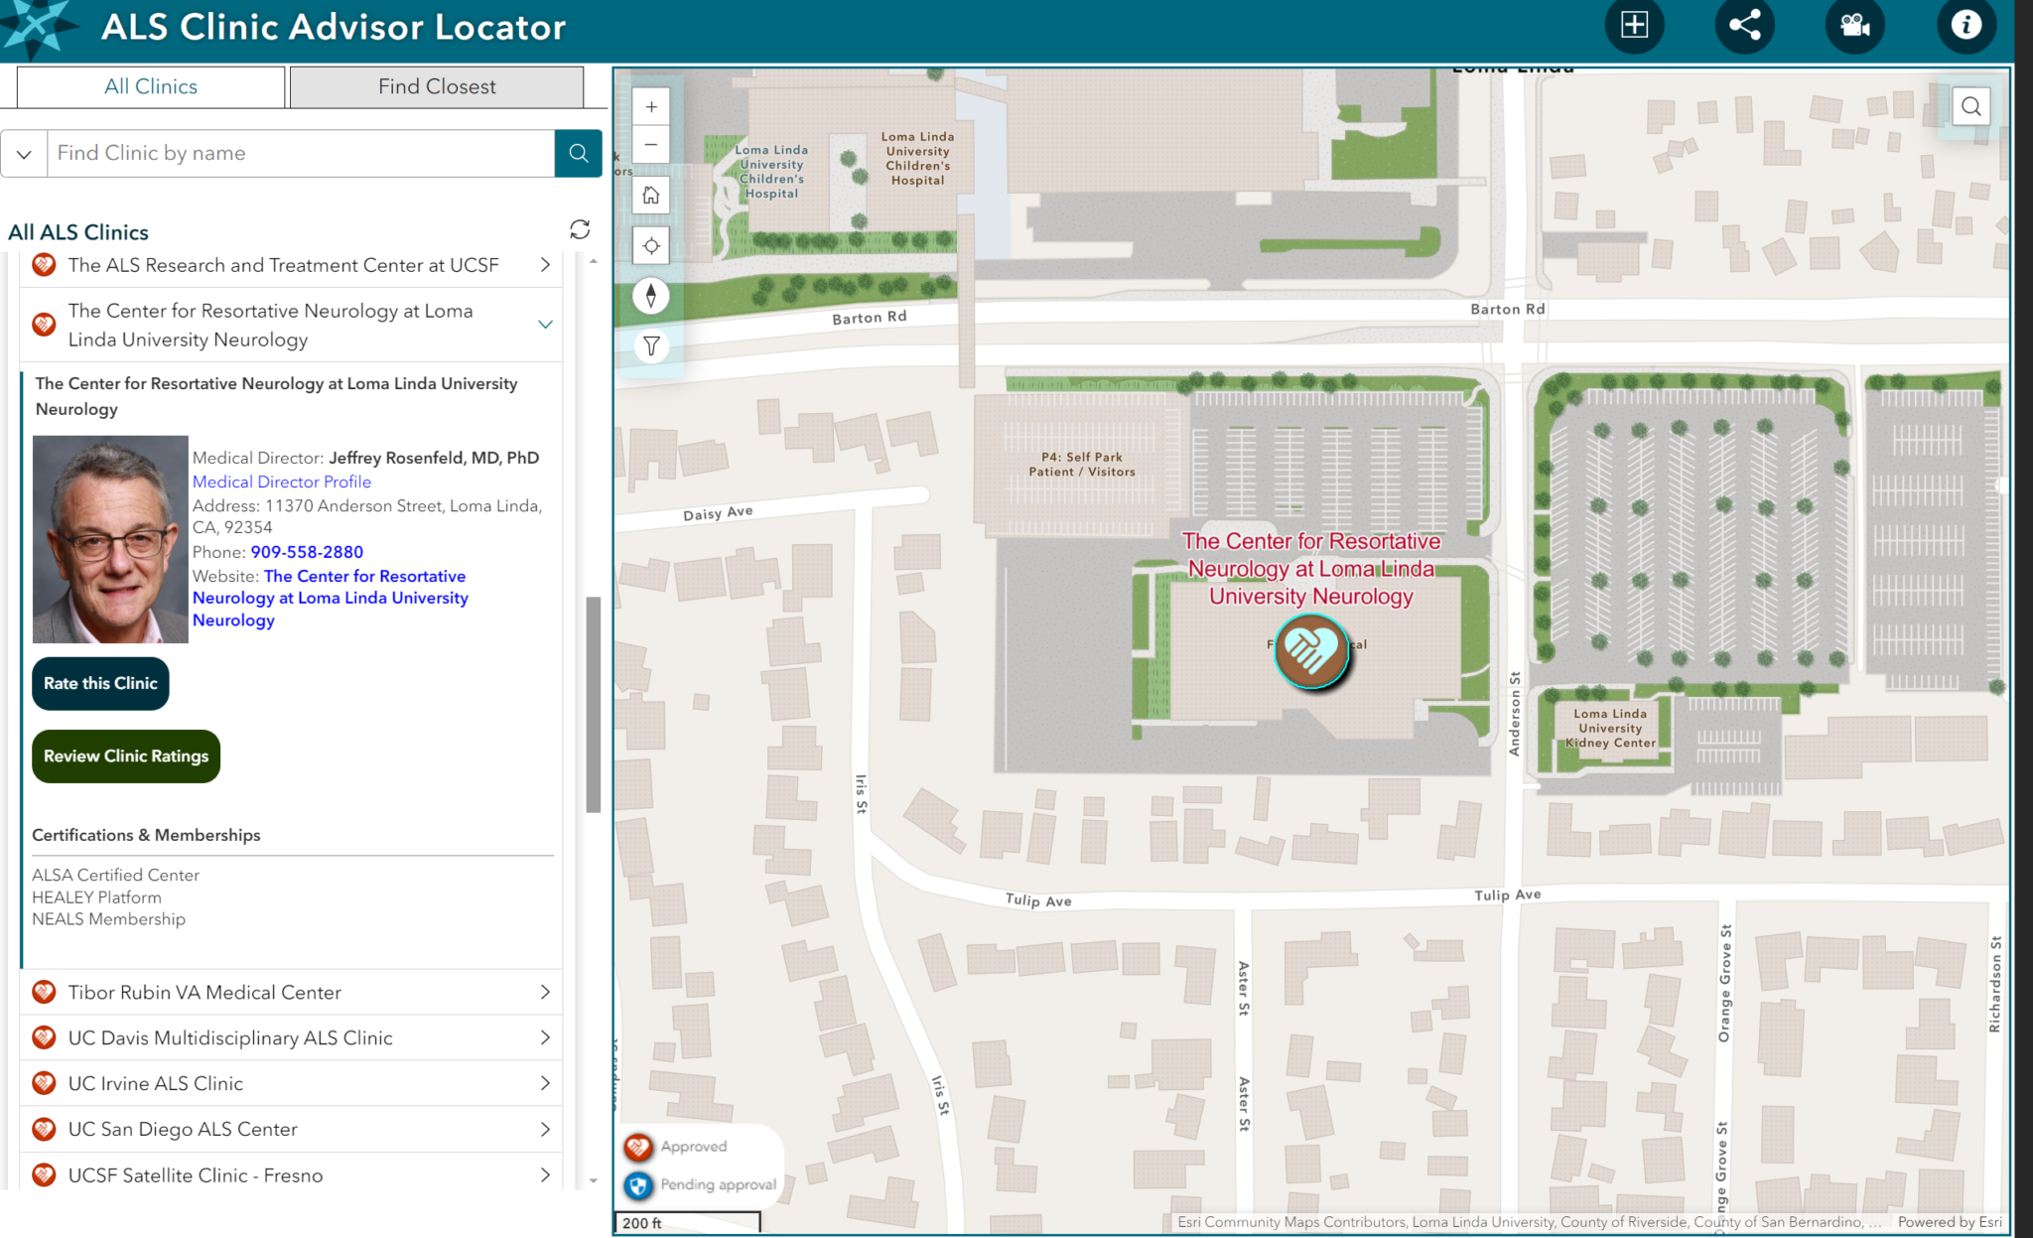Expand the UC Irvine ALS Clinic entry

[x=545, y=1083]
